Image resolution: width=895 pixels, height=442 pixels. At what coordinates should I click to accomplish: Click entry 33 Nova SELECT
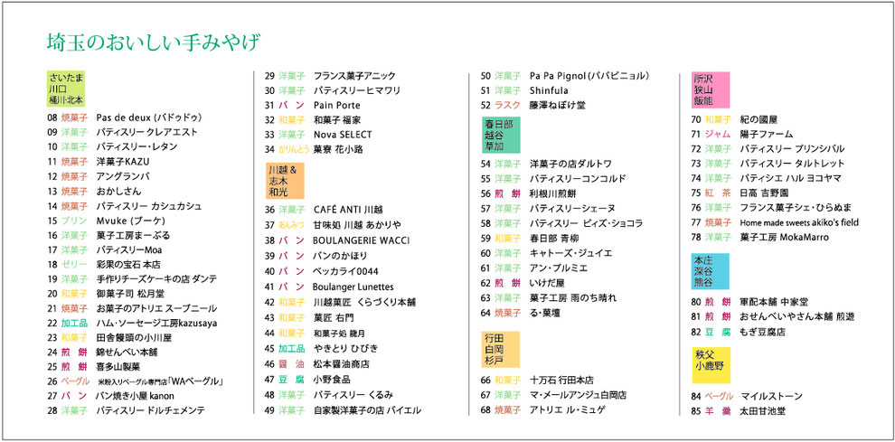coord(318,135)
